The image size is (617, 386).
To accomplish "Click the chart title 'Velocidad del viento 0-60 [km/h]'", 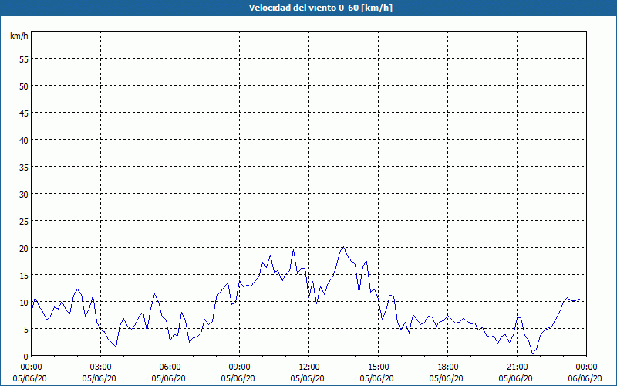I will pyautogui.click(x=320, y=8).
